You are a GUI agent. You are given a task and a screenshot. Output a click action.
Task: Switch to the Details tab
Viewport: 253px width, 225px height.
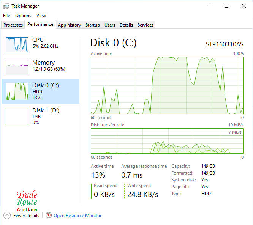[126, 25]
